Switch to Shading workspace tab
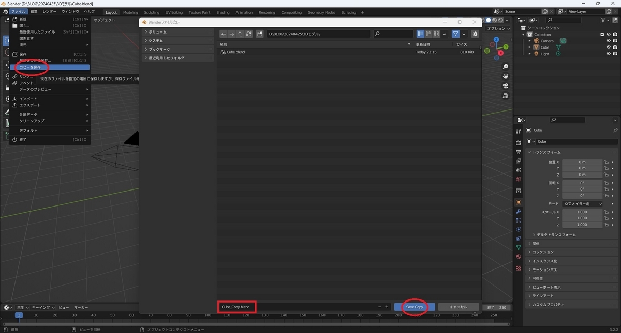The height and width of the screenshot is (333, 621). (x=223, y=12)
